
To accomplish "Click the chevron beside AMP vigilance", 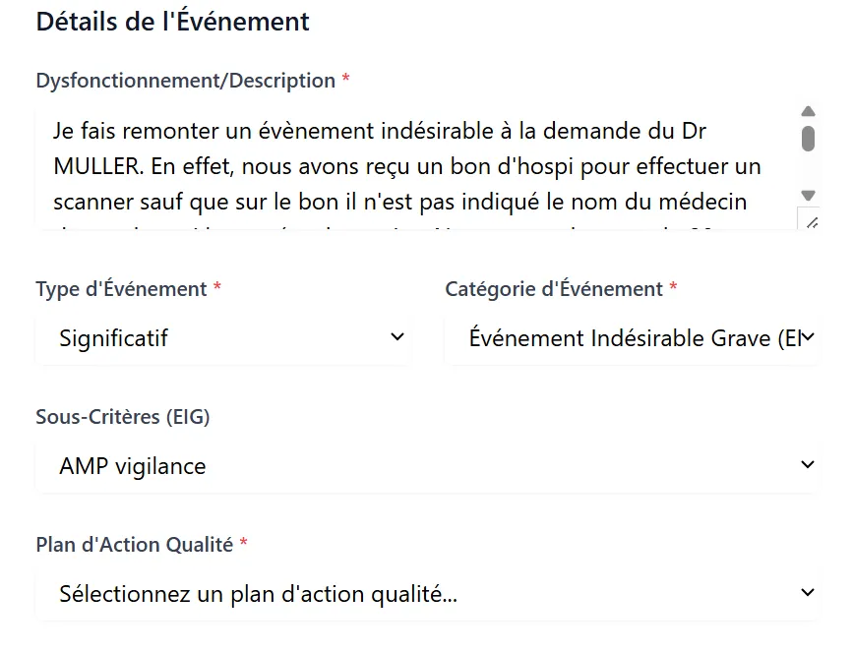I will [x=808, y=465].
